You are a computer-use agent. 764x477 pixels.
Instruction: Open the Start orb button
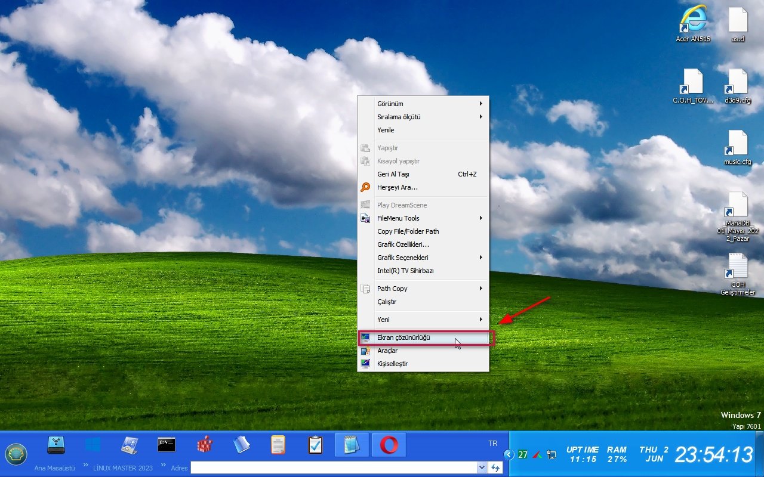tap(16, 454)
